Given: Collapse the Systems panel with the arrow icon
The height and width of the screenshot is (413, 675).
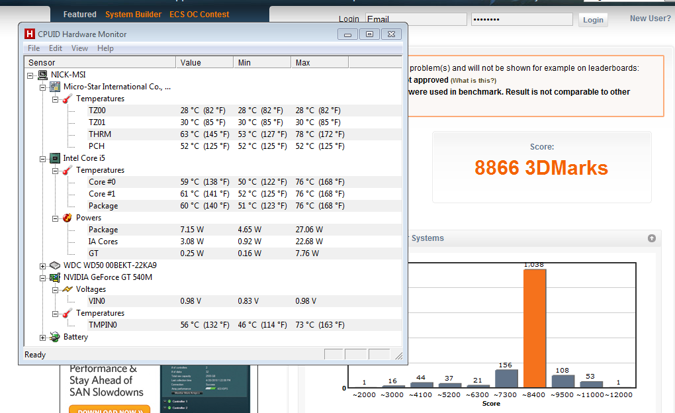Looking at the screenshot, I should (652, 238).
